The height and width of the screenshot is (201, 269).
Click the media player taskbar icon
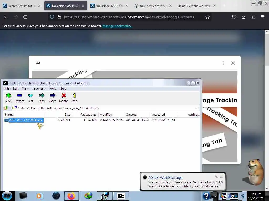click(x=39, y=196)
